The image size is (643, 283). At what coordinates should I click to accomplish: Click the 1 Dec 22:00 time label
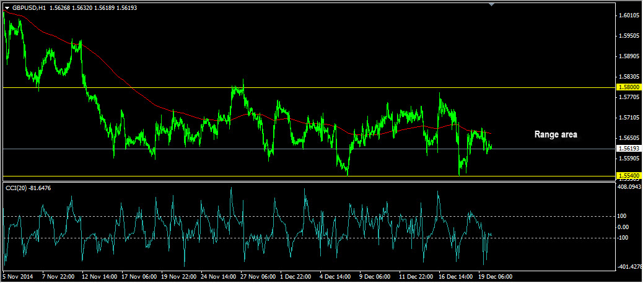tap(296, 276)
